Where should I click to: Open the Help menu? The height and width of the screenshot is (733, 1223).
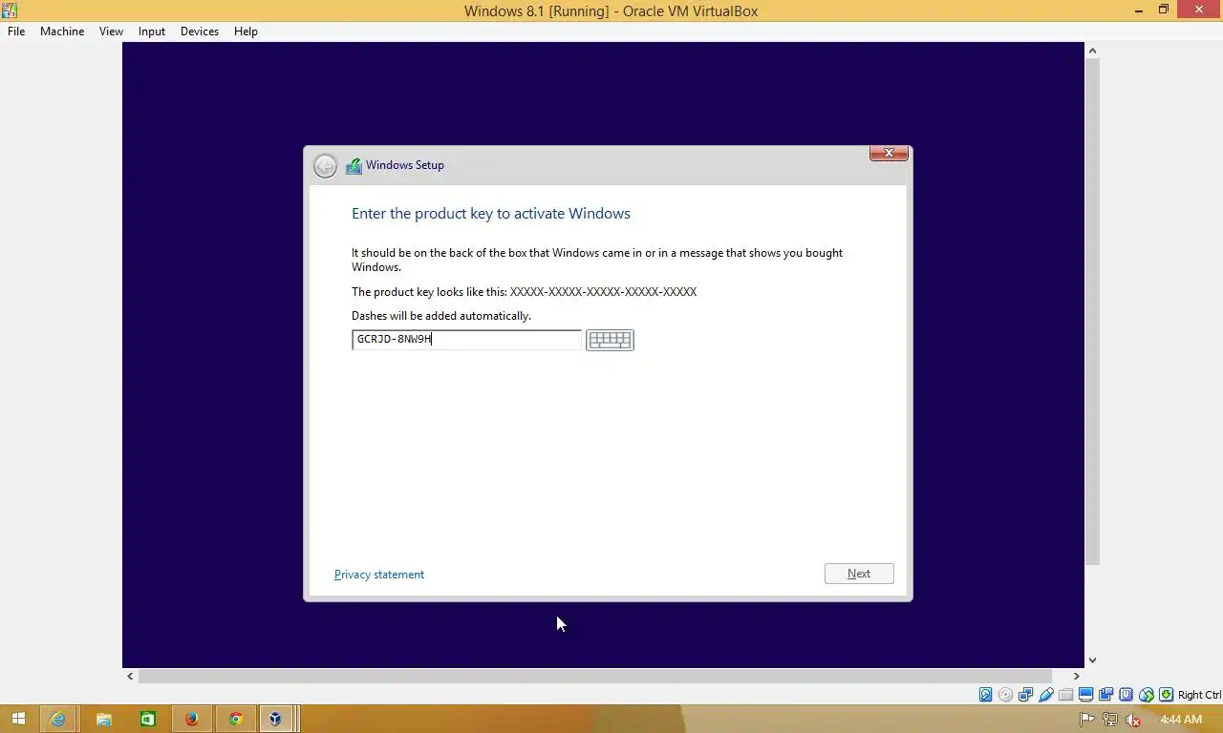pos(246,31)
